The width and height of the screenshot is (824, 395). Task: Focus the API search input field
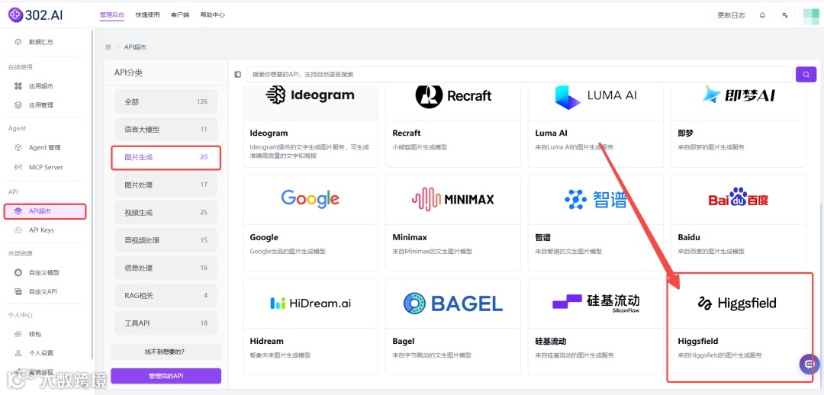coord(520,75)
